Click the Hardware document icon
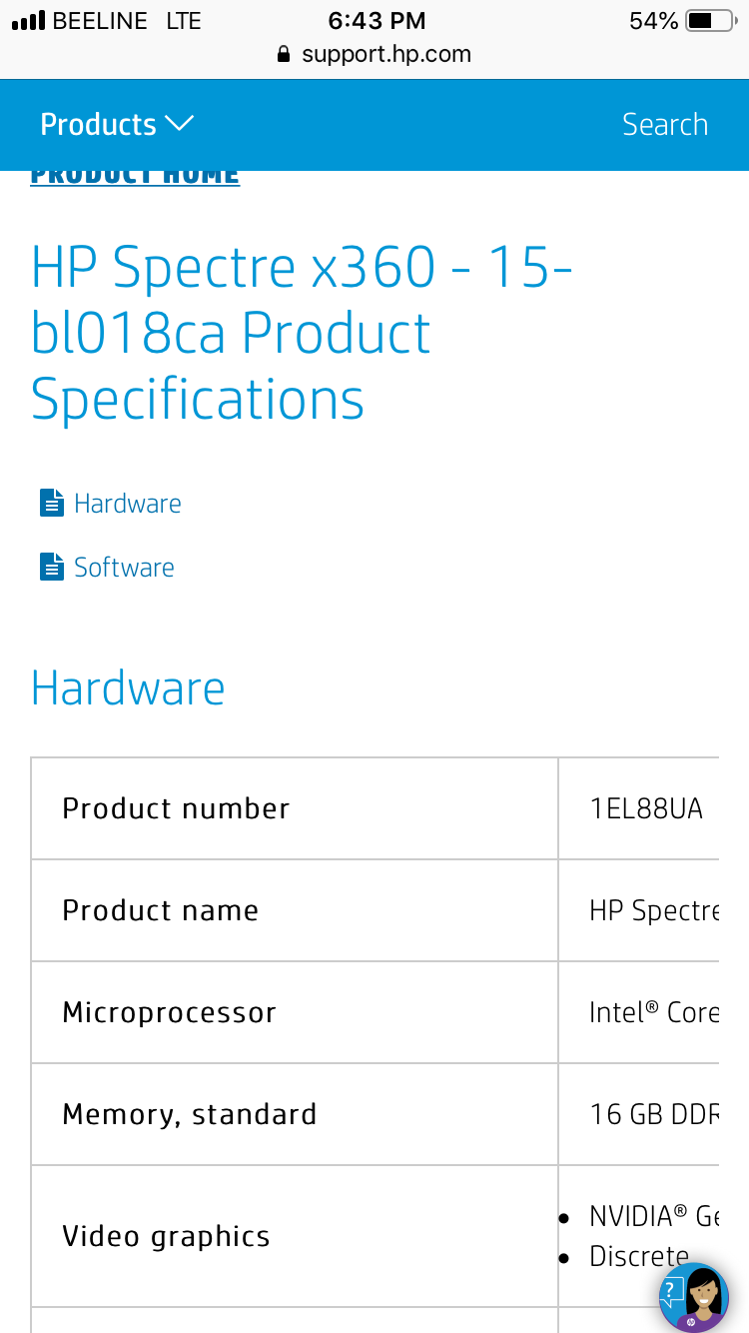Image resolution: width=749 pixels, height=1333 pixels. [51, 503]
